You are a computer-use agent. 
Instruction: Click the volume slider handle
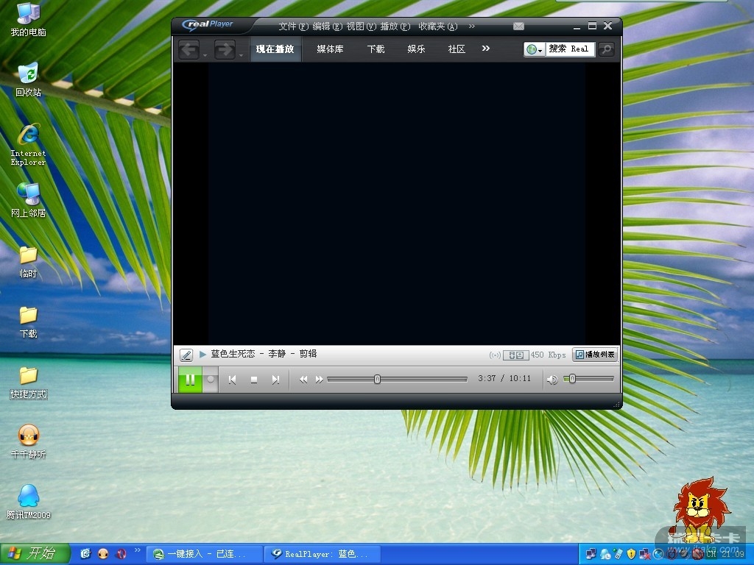[x=572, y=379]
